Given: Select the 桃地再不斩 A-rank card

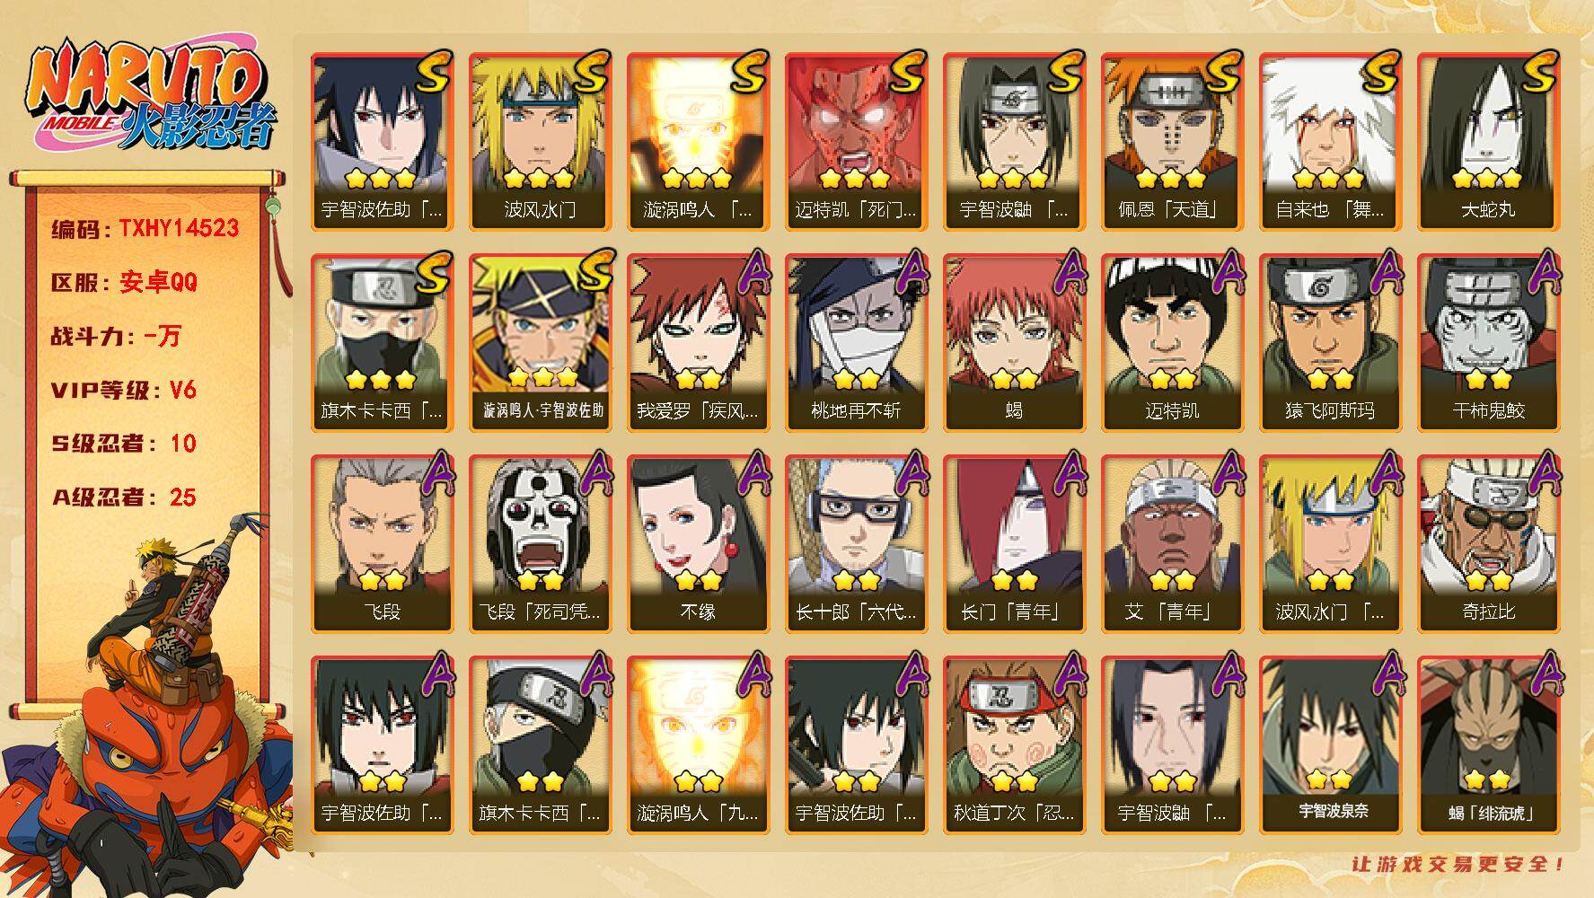Looking at the screenshot, I should tap(856, 342).
